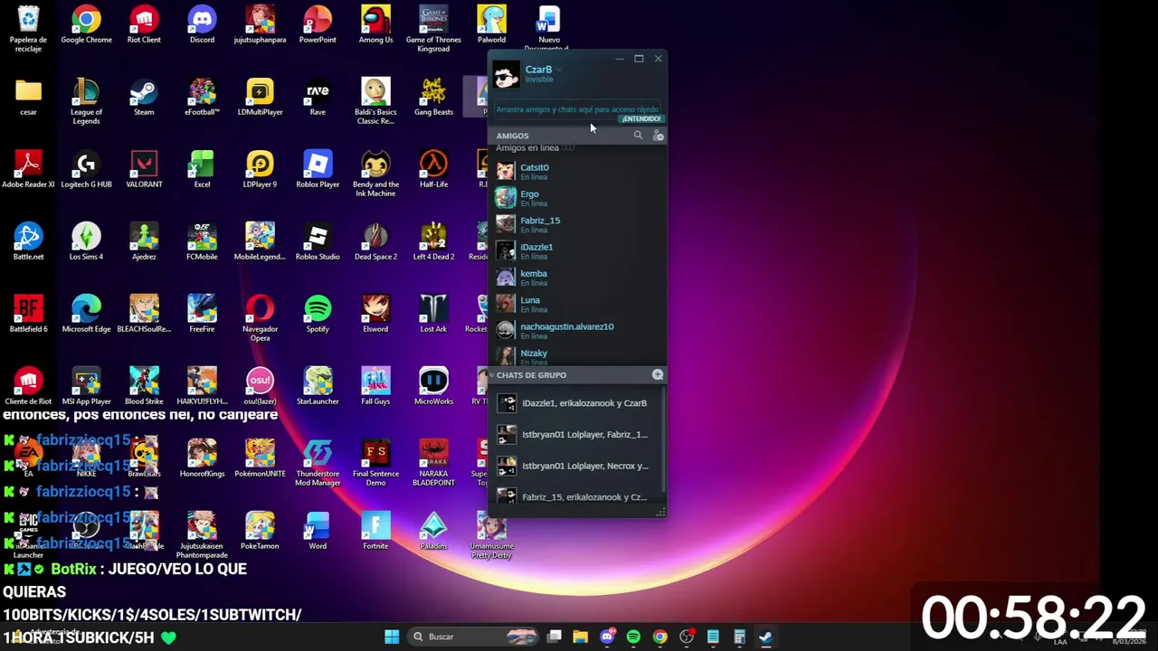
Task: Add a friend icon in Amigos header
Action: [x=659, y=136]
